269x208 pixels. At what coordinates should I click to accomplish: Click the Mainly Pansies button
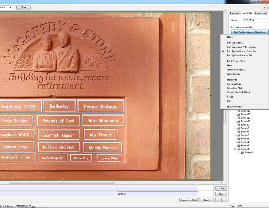pyautogui.click(x=102, y=148)
